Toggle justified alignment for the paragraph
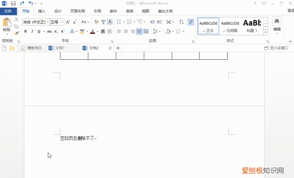This screenshot has height=178, width=294. pos(139,31)
